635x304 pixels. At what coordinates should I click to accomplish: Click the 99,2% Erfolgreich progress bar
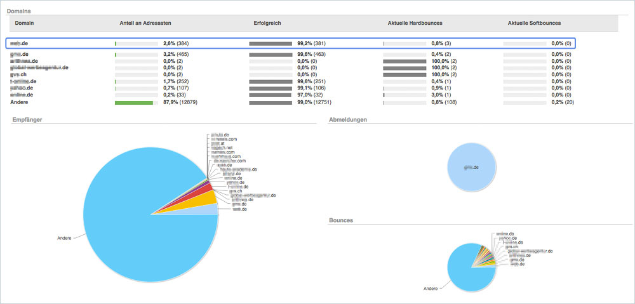pos(271,44)
